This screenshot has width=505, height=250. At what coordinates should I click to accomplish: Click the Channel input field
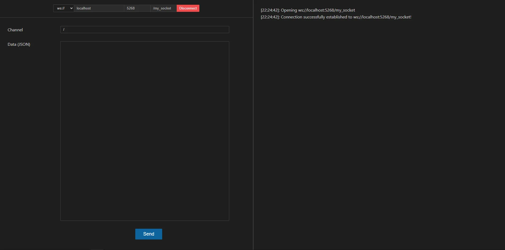click(145, 30)
